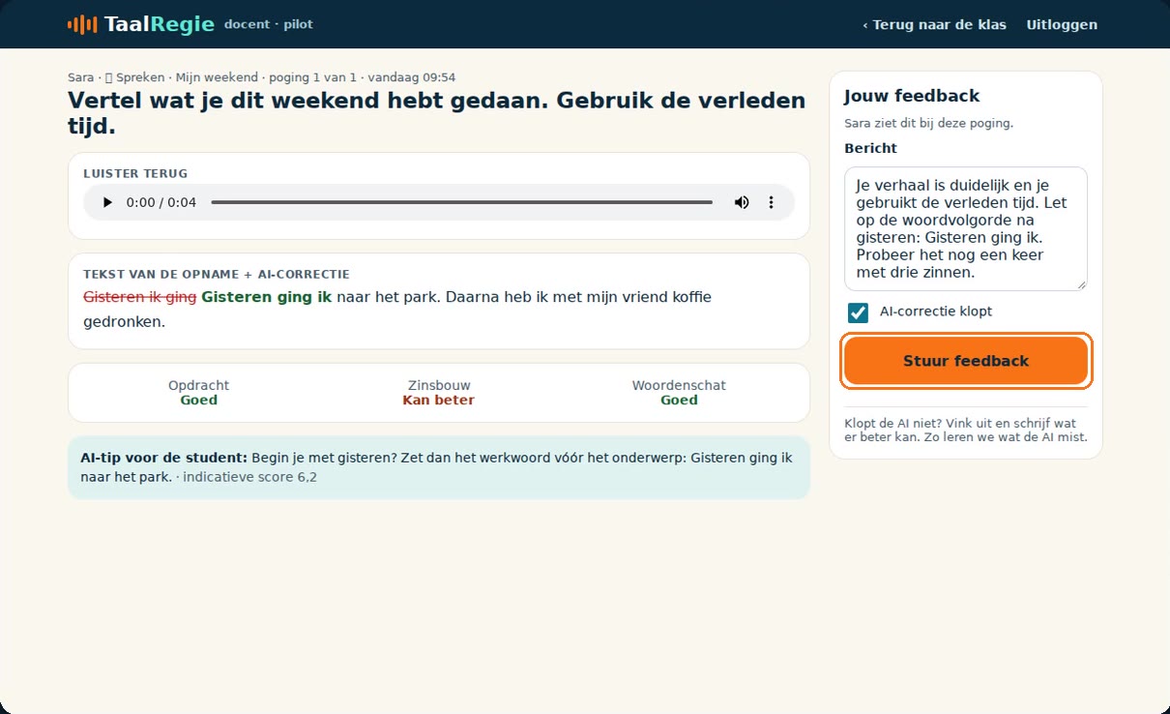Click the Luister terug label
1170x714 pixels.
pos(135,174)
